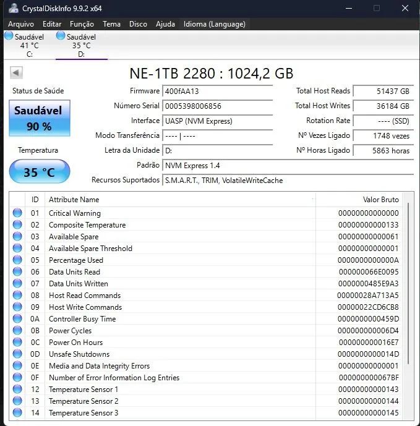Click status icon for Error Information Log Entries row
This screenshot has width=420, height=426.
pos(17,377)
